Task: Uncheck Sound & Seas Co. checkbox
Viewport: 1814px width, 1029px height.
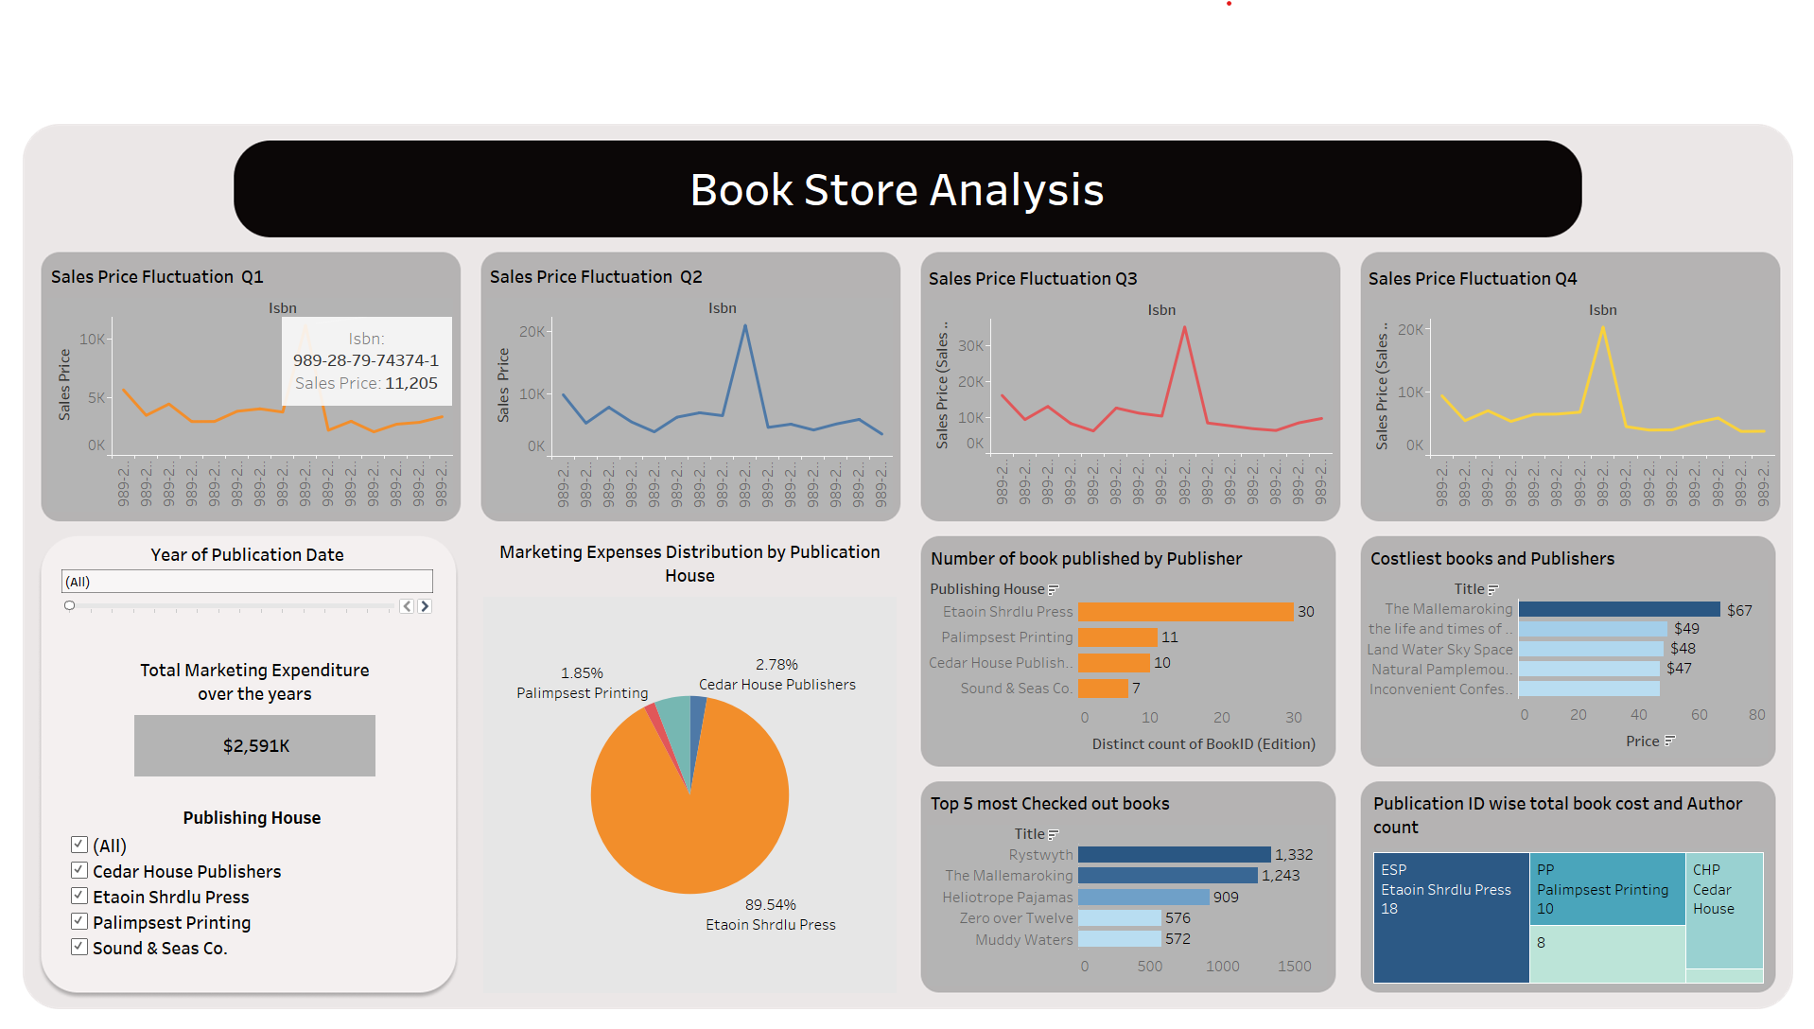Action: pos(79,947)
